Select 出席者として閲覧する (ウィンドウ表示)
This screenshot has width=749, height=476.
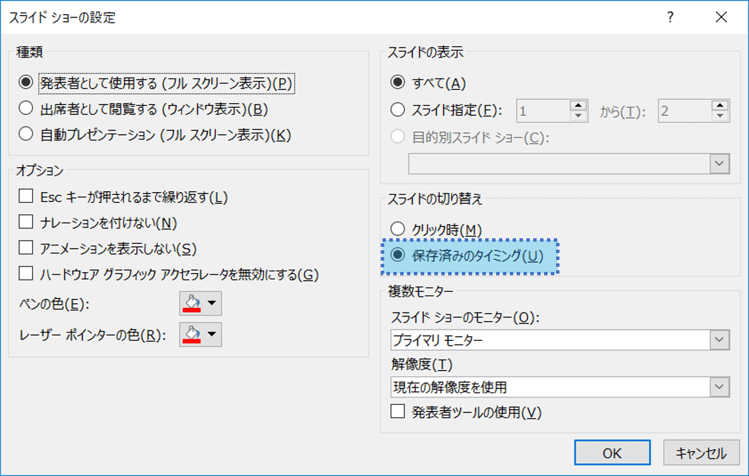tap(144, 108)
